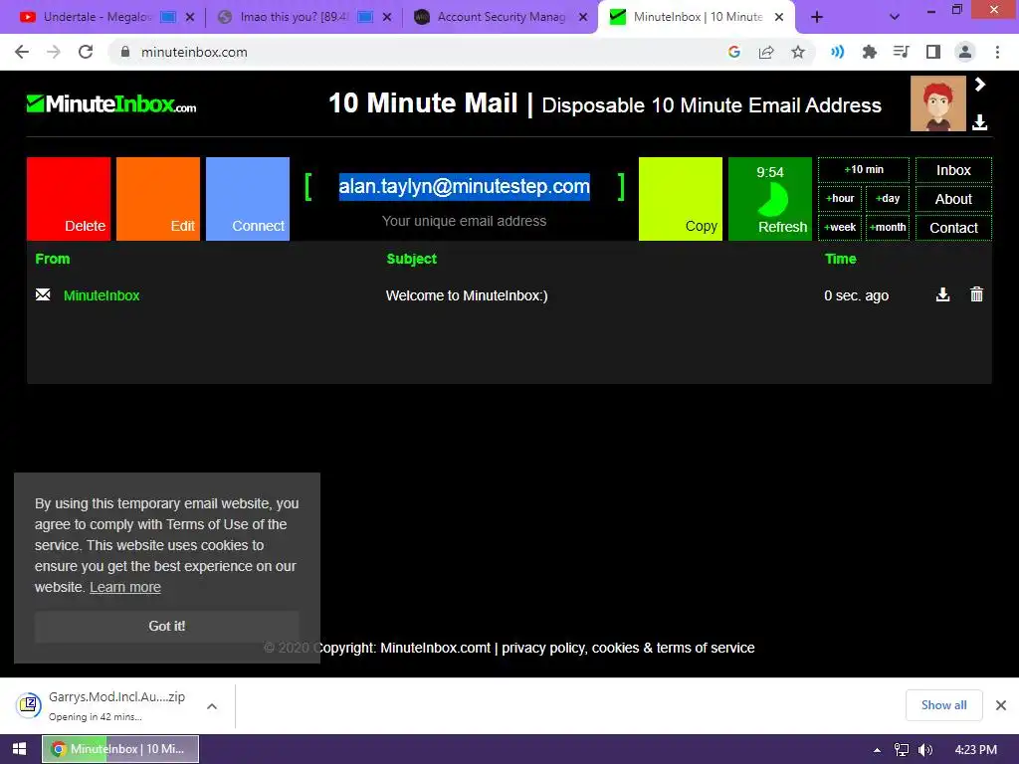
Task: Click the Chrome MinuteInbox taskbar button
Action: (x=120, y=749)
